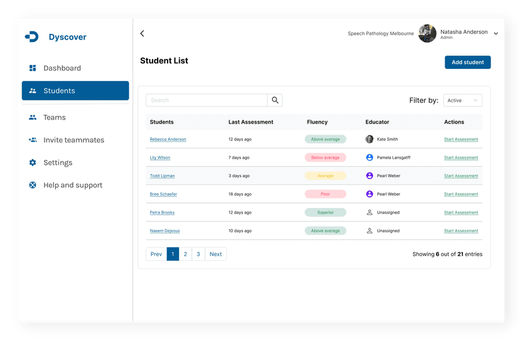Click the Settings gear icon
This screenshot has height=346, width=520.
pyautogui.click(x=33, y=163)
